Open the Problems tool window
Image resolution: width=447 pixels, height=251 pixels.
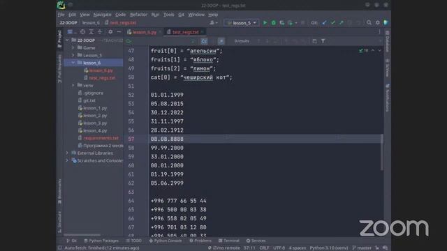point(200,241)
